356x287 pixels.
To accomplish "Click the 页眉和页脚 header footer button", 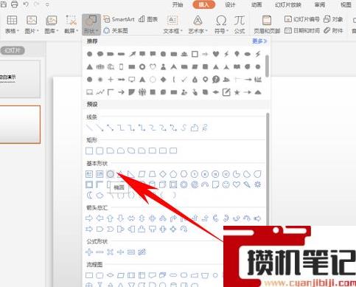I will click(267, 24).
